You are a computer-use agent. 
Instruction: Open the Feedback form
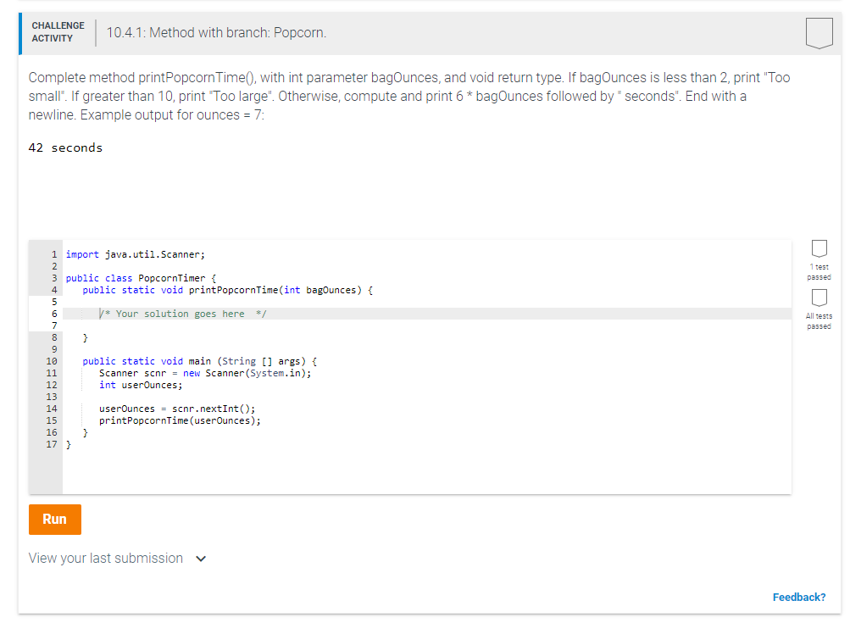[797, 597]
